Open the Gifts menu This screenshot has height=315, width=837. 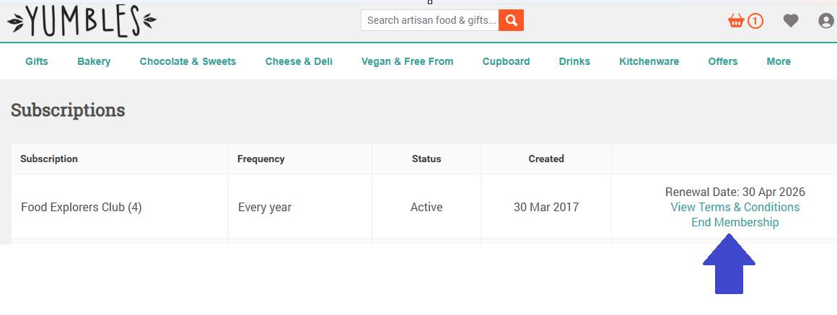(x=37, y=61)
